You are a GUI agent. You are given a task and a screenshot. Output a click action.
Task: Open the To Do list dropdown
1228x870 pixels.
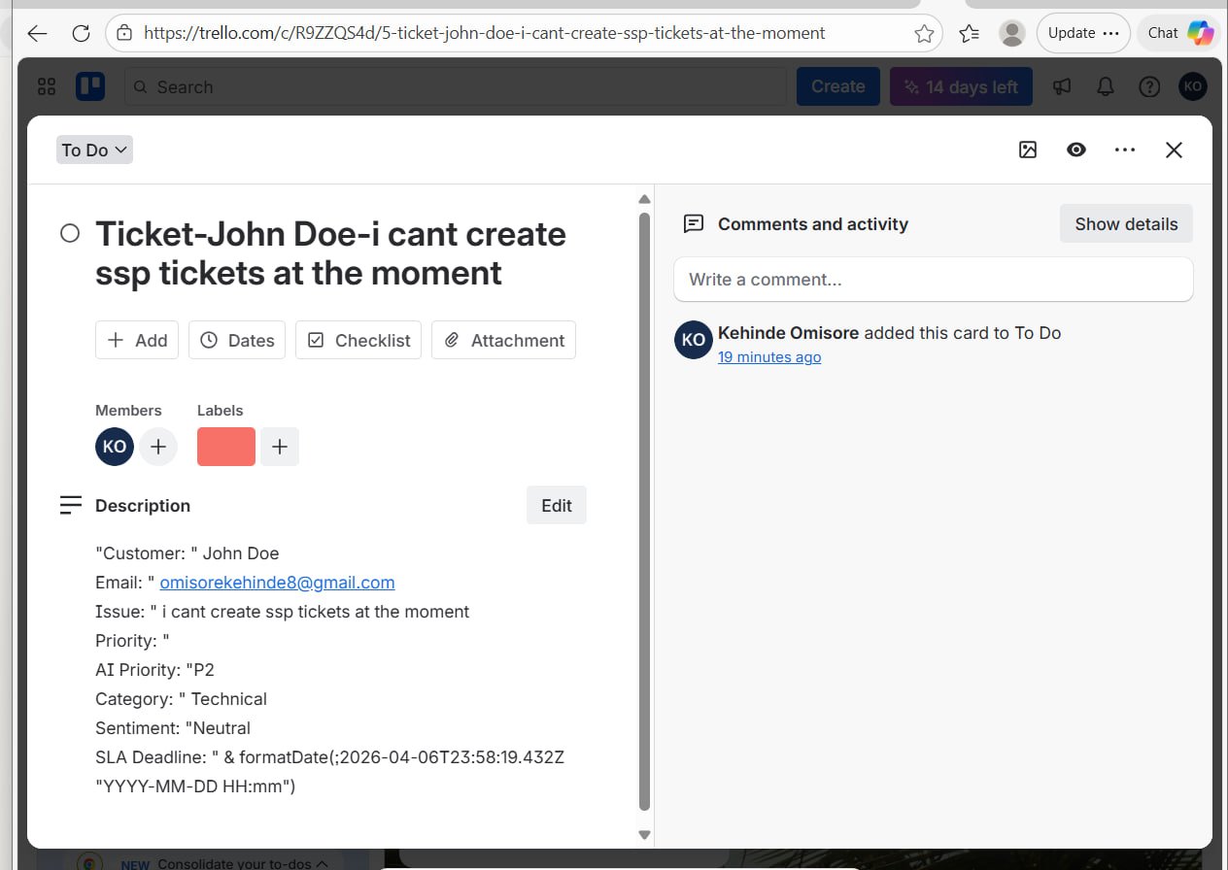(x=94, y=150)
